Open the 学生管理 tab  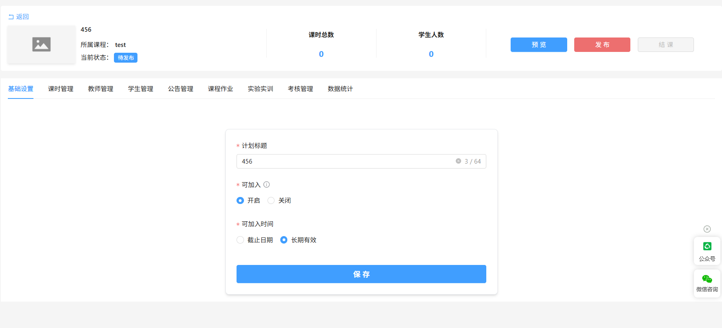(140, 89)
